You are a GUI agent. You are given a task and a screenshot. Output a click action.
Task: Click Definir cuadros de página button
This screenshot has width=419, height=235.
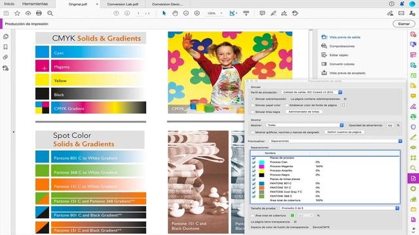(344, 132)
